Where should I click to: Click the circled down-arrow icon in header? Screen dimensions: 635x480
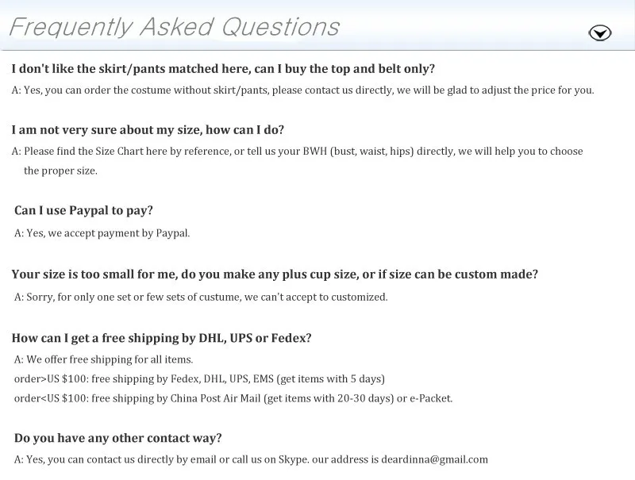coord(600,33)
